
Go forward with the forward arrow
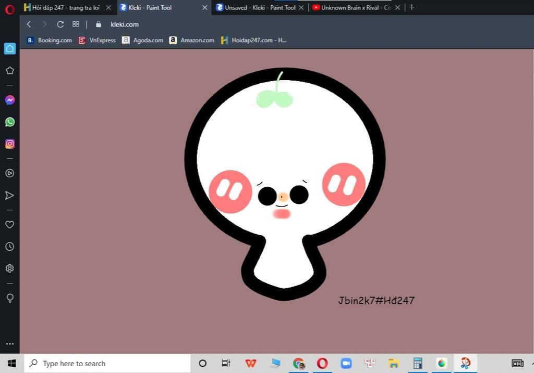click(44, 24)
